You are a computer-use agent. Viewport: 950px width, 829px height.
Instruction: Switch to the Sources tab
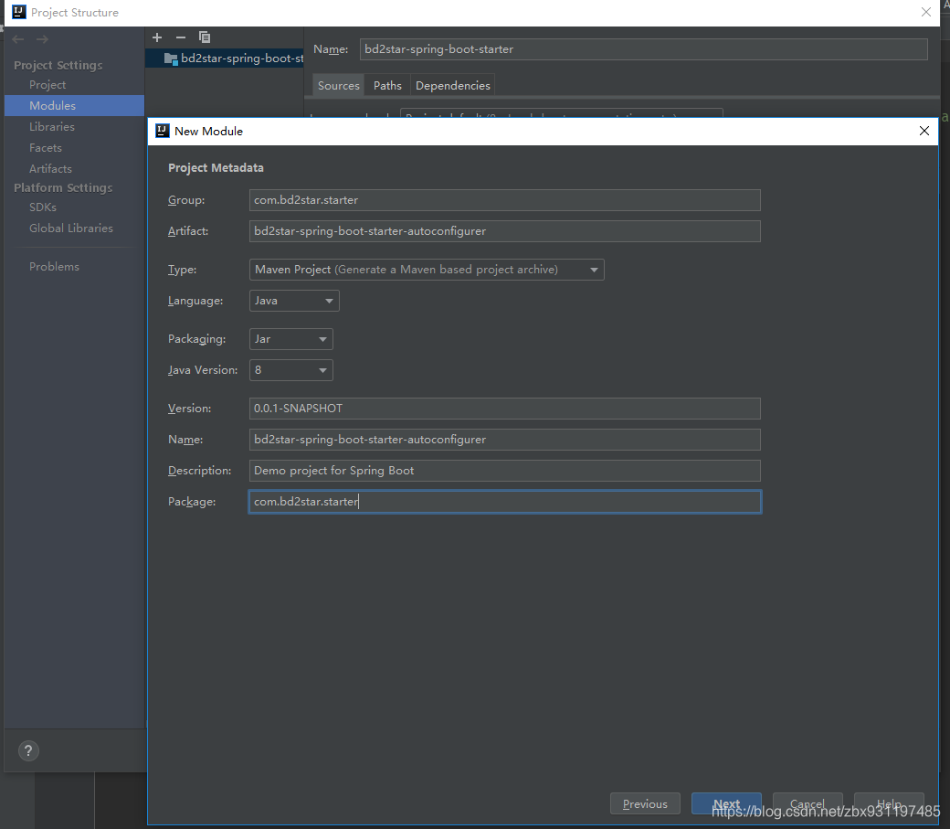tap(338, 86)
